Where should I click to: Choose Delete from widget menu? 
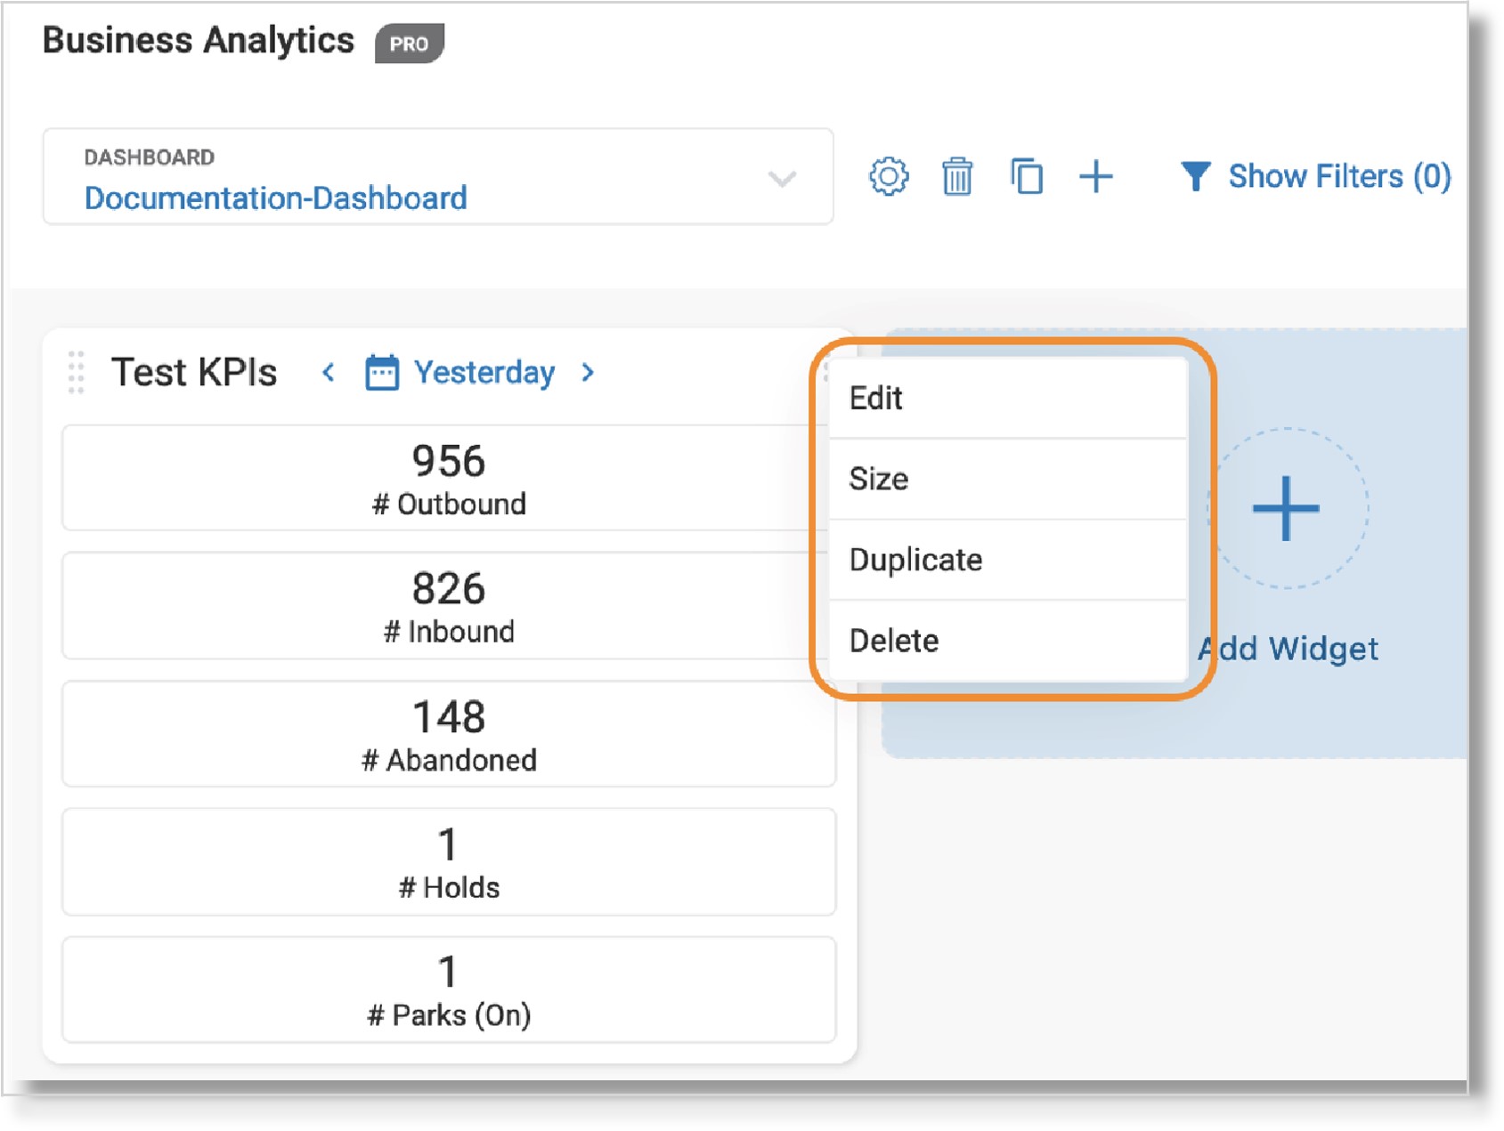[1008, 641]
